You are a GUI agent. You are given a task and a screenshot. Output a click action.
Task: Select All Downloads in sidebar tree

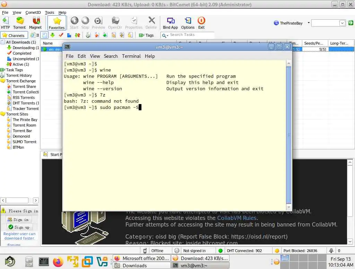click(21, 42)
